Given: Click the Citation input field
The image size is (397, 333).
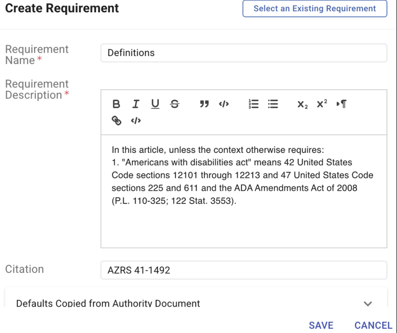Looking at the screenshot, I should click(244, 270).
